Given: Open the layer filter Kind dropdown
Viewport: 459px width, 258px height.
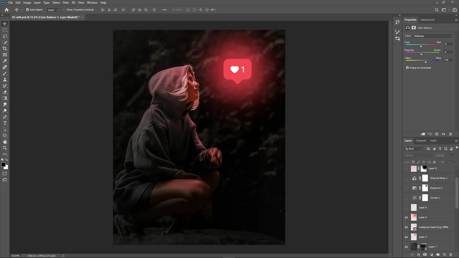Looking at the screenshot, I should coord(415,149).
